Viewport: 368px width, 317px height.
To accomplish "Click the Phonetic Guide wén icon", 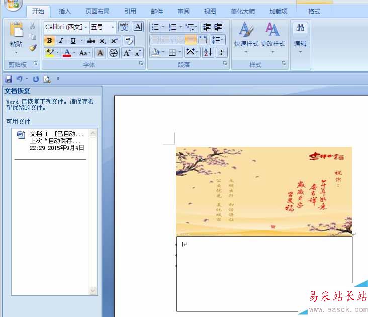I will (x=124, y=27).
